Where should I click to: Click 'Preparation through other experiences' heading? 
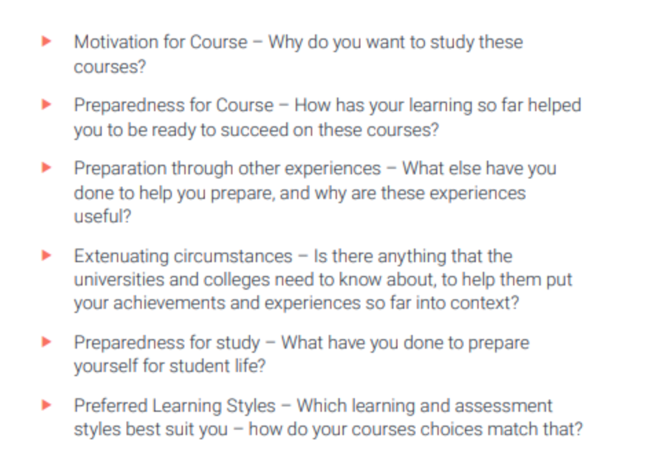[x=228, y=168]
